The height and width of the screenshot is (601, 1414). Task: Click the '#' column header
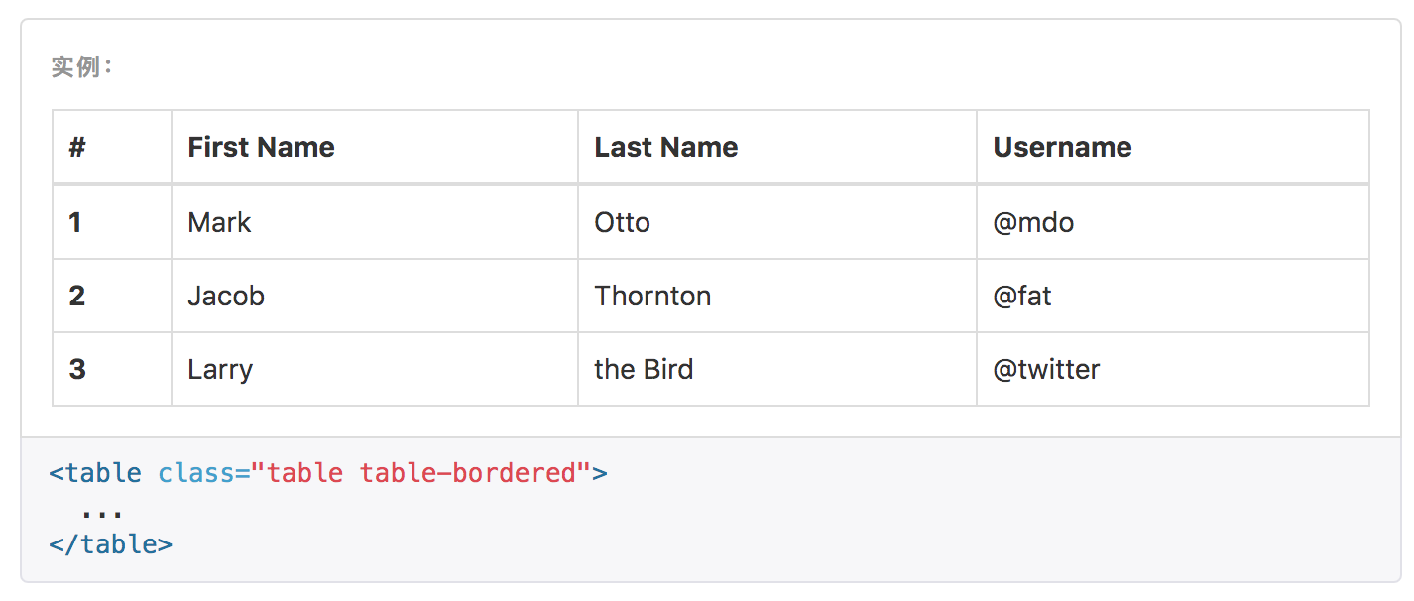pos(112,147)
